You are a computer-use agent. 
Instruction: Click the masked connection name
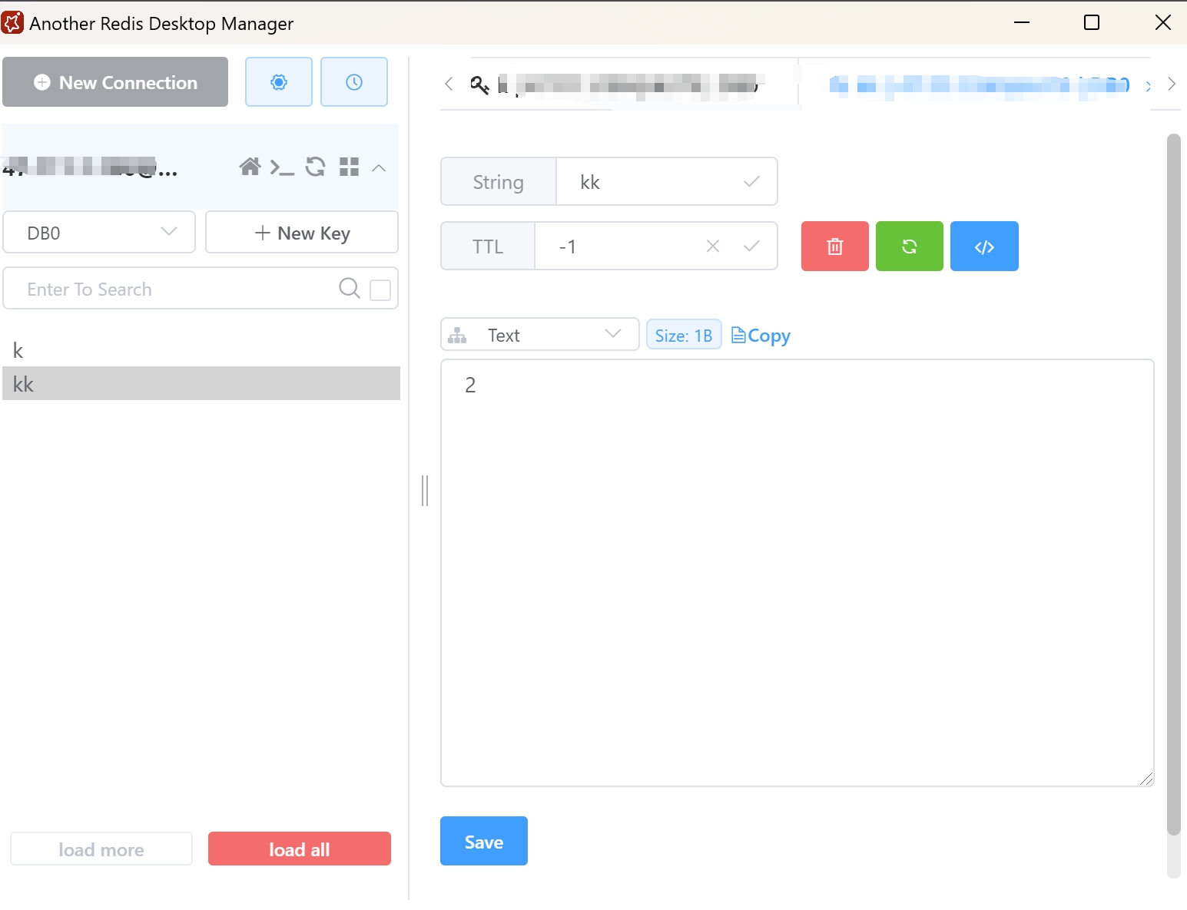(x=90, y=167)
